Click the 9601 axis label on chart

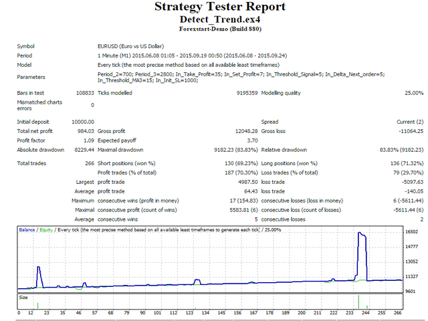pos(410,292)
